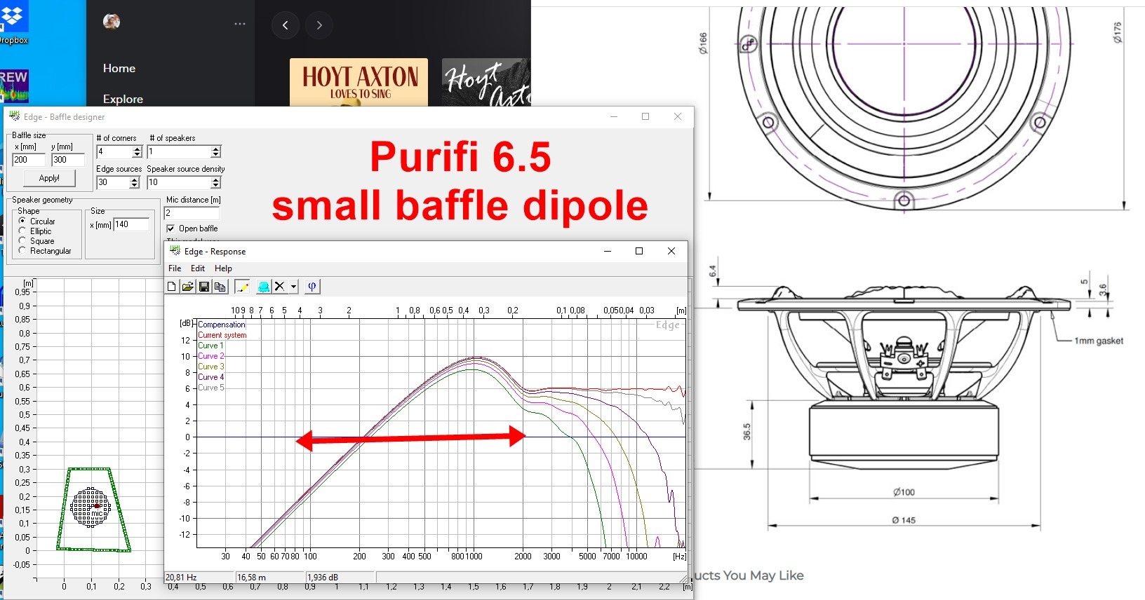Go to Explore in the music app

(123, 99)
